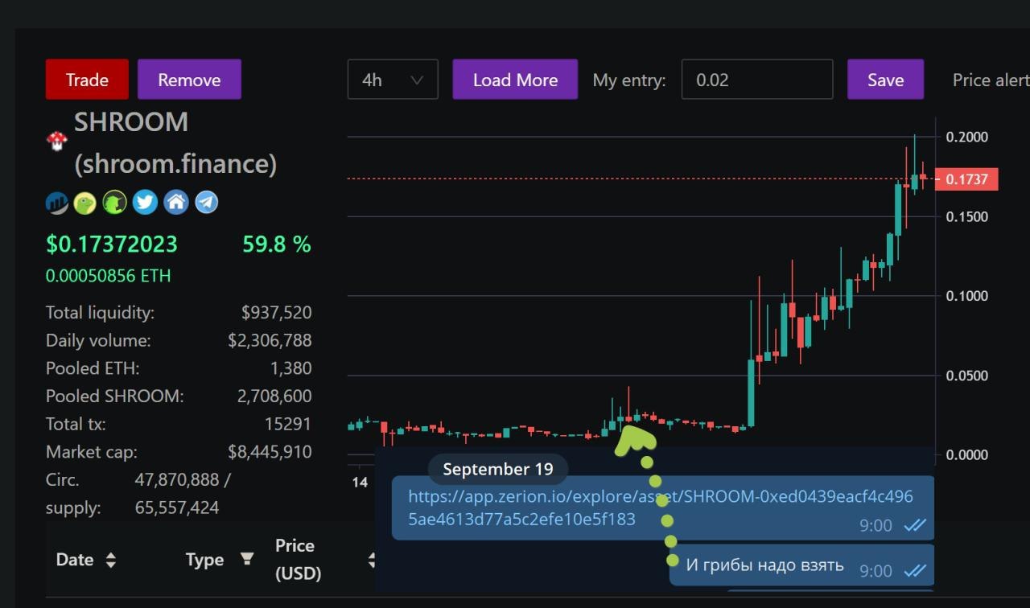The image size is (1030, 608).
Task: Click the SHROOM (shroom.finance) token title
Action: pos(175,143)
